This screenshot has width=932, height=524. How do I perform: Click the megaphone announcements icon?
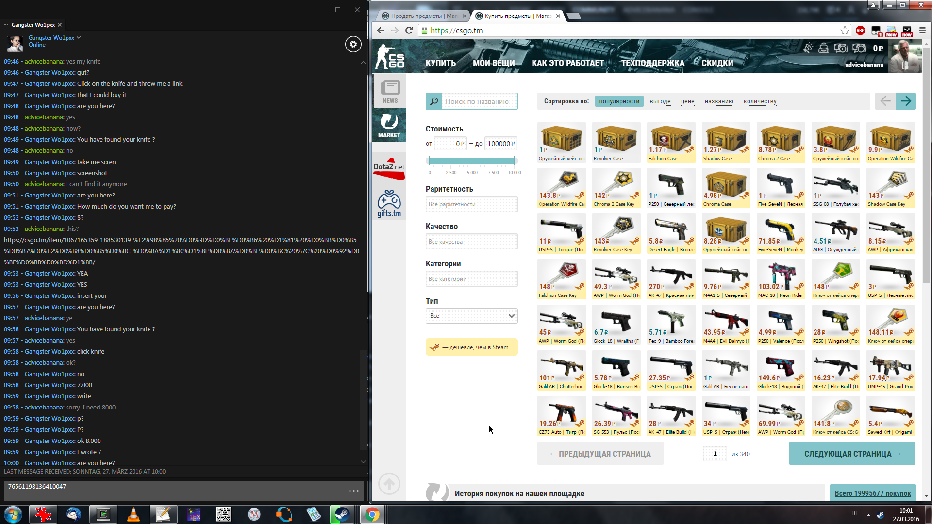click(x=808, y=48)
